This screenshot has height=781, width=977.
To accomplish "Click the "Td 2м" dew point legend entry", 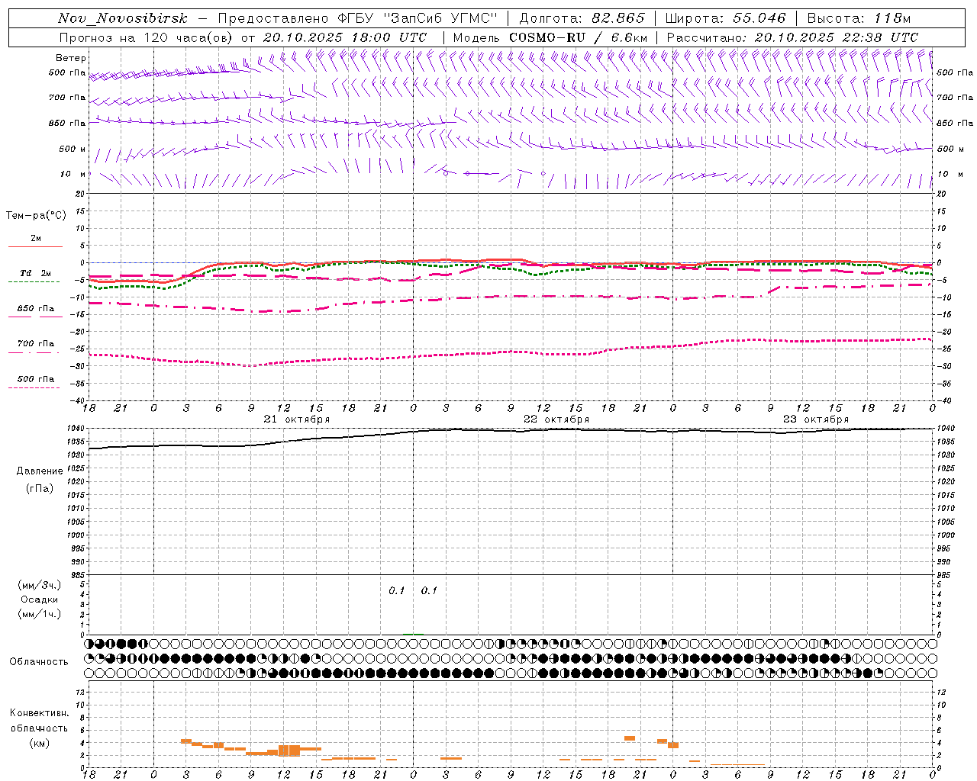I will (x=35, y=273).
